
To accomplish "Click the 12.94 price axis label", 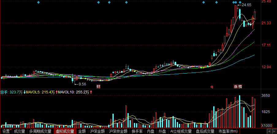I will click(x=266, y=67).
